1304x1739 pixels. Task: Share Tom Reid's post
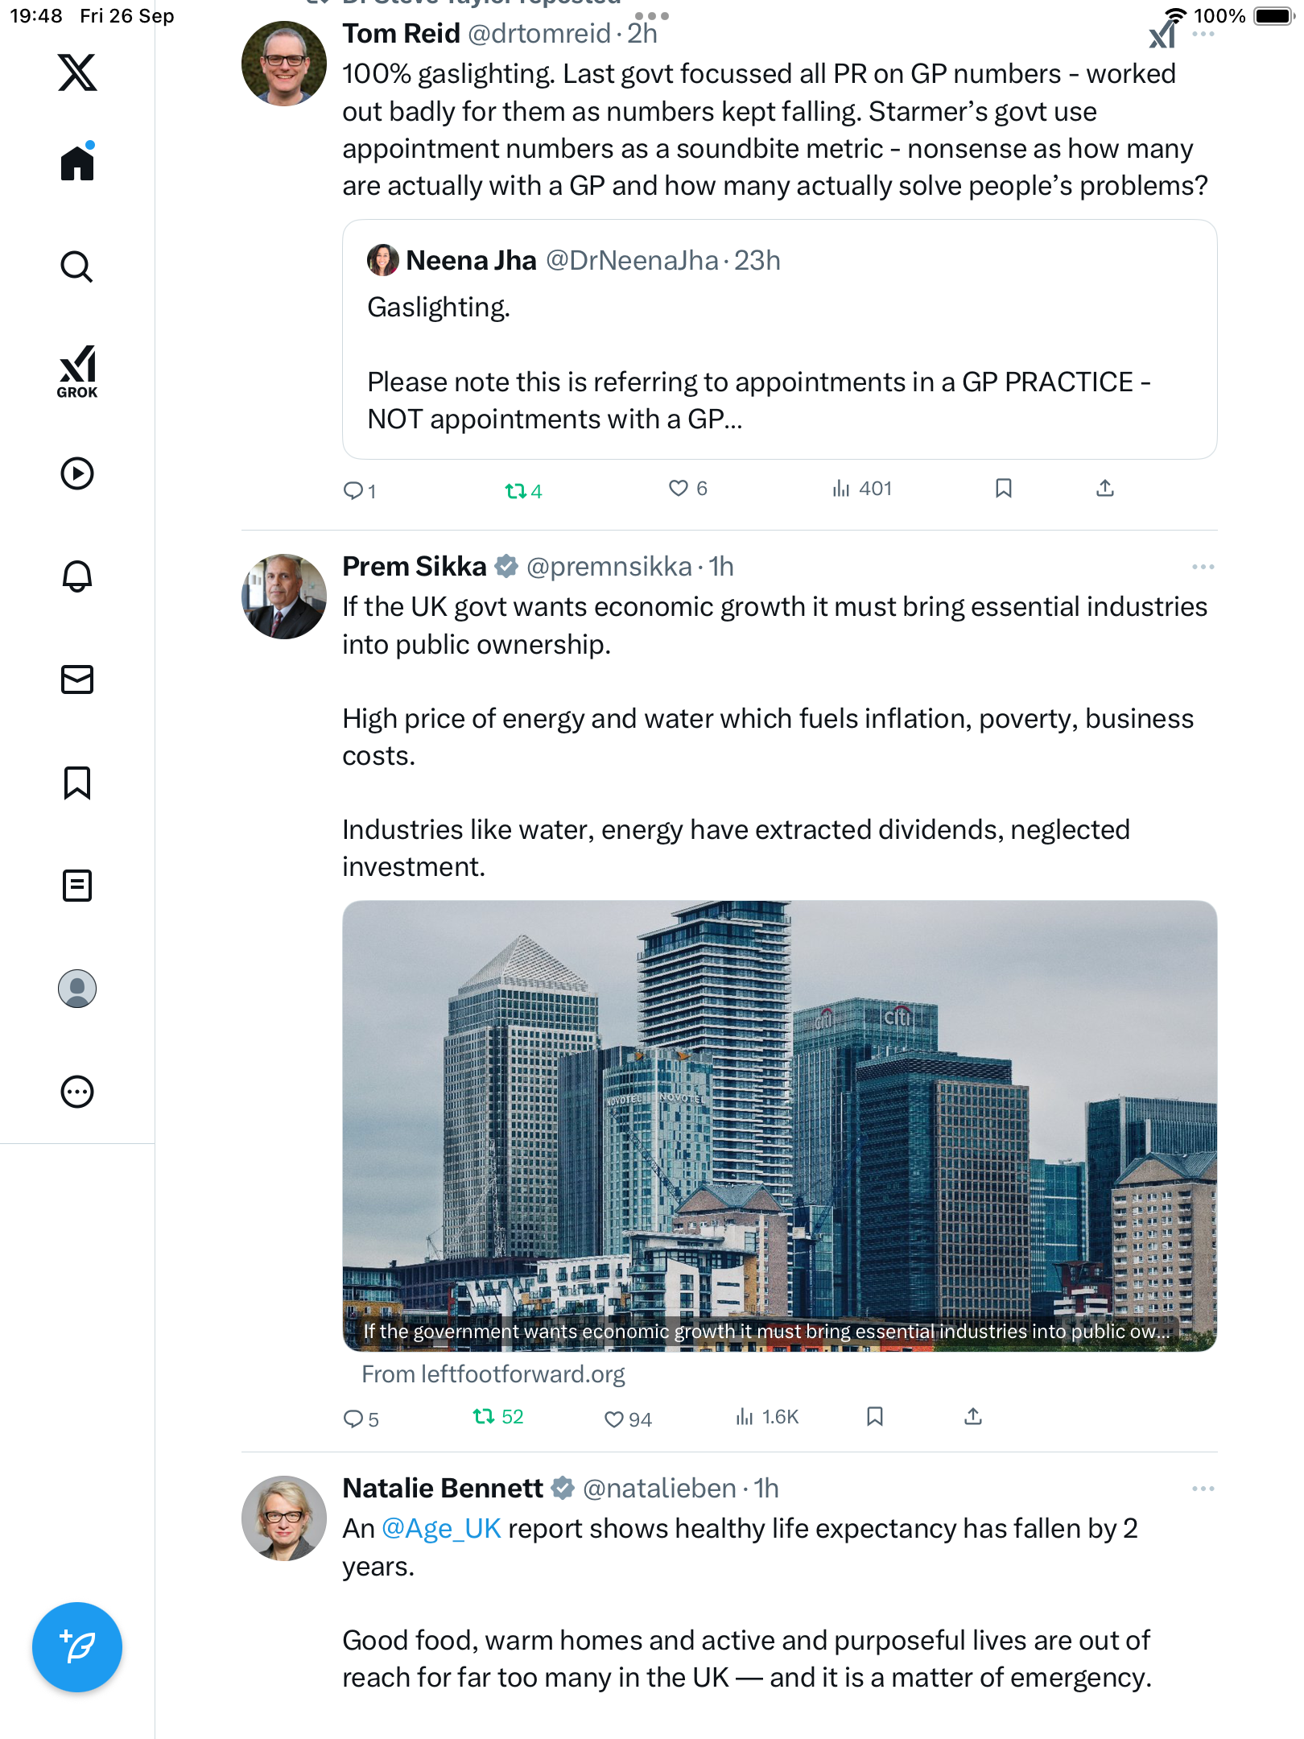click(1105, 488)
